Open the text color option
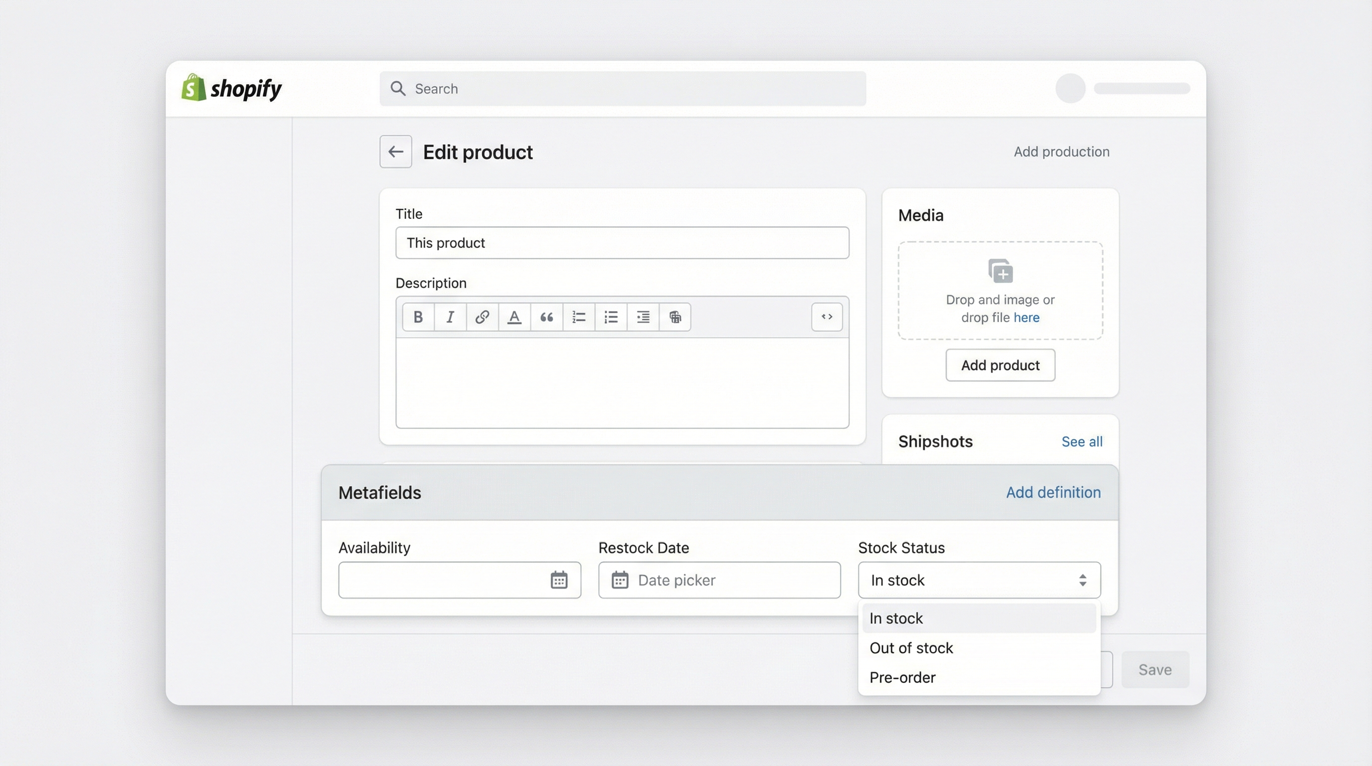Image resolution: width=1372 pixels, height=766 pixels. [514, 317]
